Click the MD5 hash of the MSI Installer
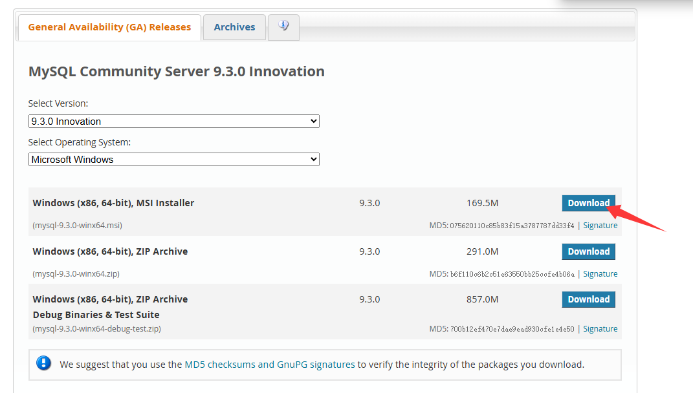693x393 pixels. 512,226
